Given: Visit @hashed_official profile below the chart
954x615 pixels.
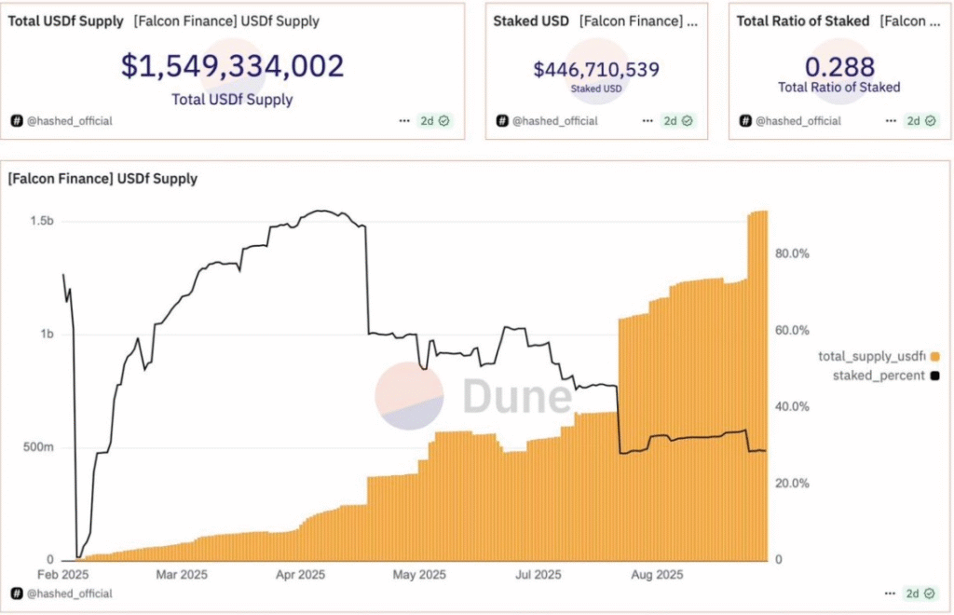Looking at the screenshot, I should point(70,594).
